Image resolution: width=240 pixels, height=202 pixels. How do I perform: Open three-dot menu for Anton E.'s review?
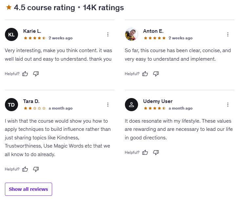pos(228,34)
